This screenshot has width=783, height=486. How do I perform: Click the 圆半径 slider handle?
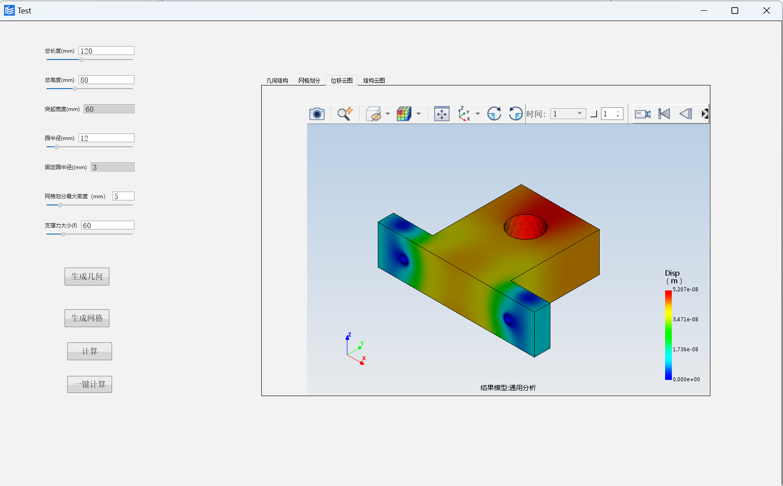coord(56,147)
